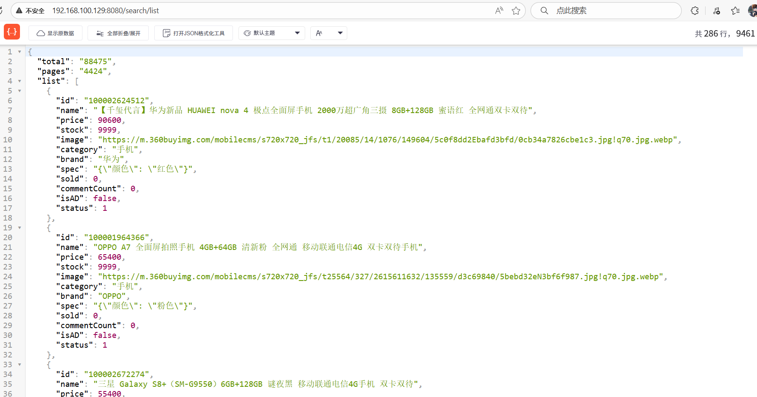Add page to favorites with star icon
The height and width of the screenshot is (397, 757).
(516, 11)
